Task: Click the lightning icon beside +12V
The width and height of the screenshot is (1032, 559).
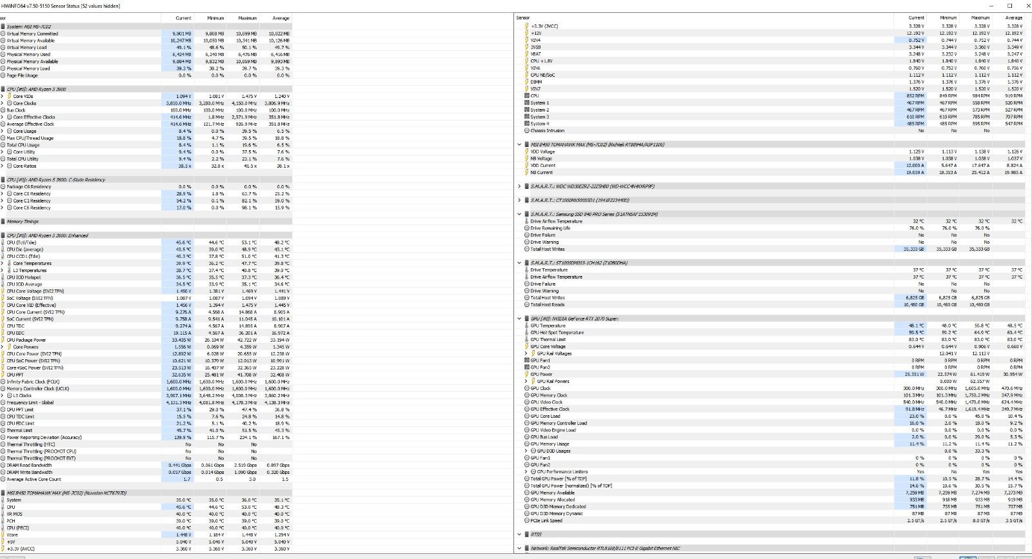Action: click(x=527, y=33)
